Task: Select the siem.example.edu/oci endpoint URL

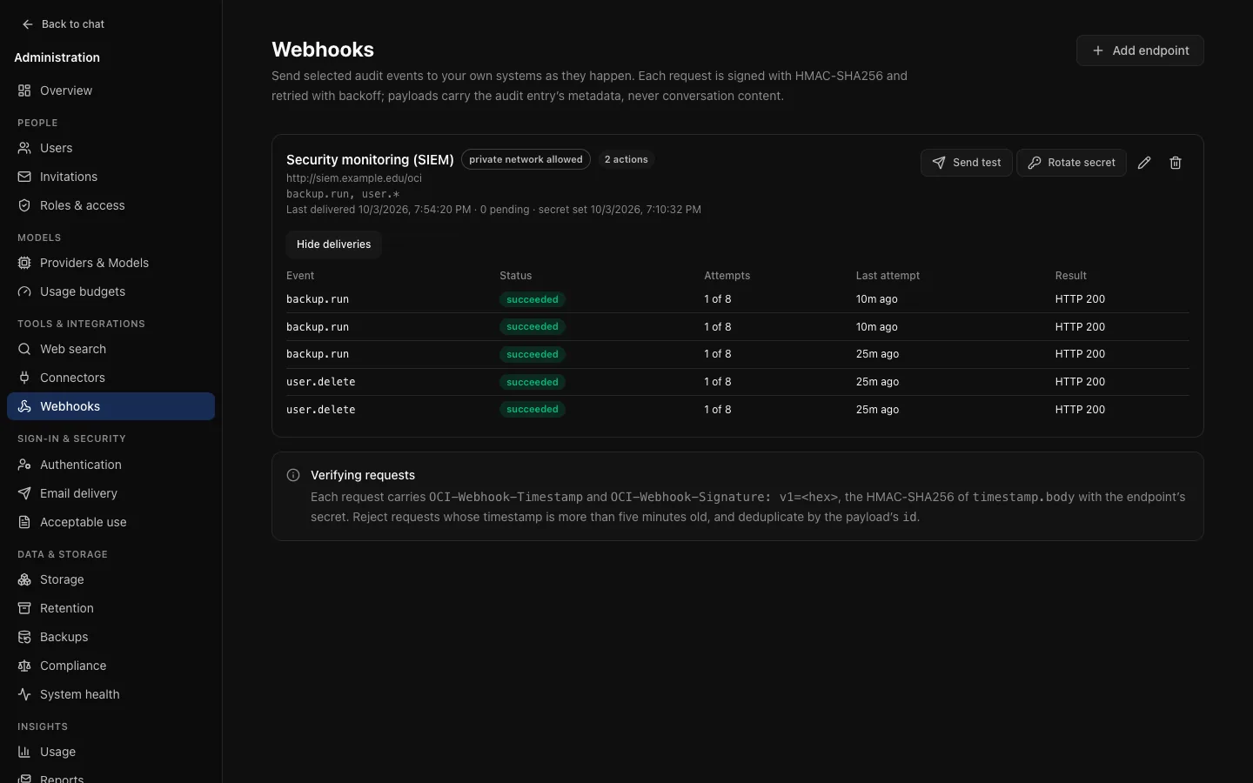Action: tap(354, 178)
